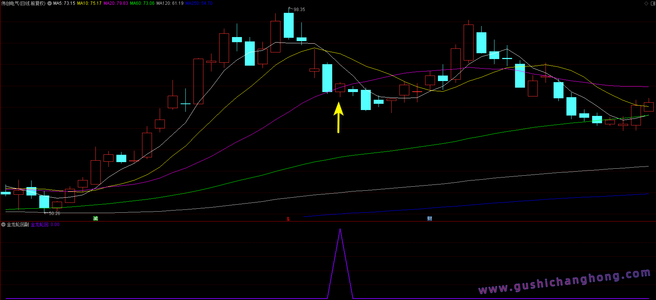
Task: Click the flag at 98.35 high price
Action: click(x=290, y=8)
